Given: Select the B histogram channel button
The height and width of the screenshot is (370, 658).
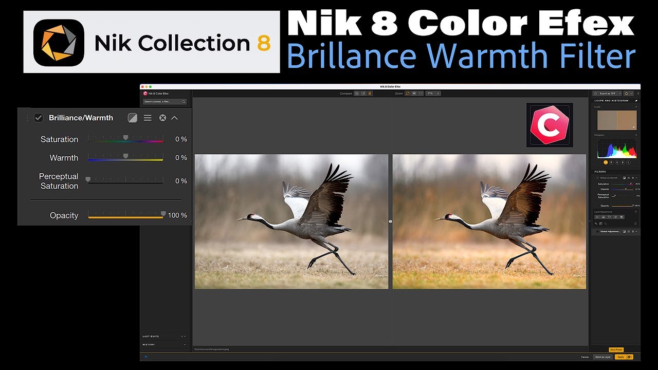Looking at the screenshot, I should click(x=623, y=162).
